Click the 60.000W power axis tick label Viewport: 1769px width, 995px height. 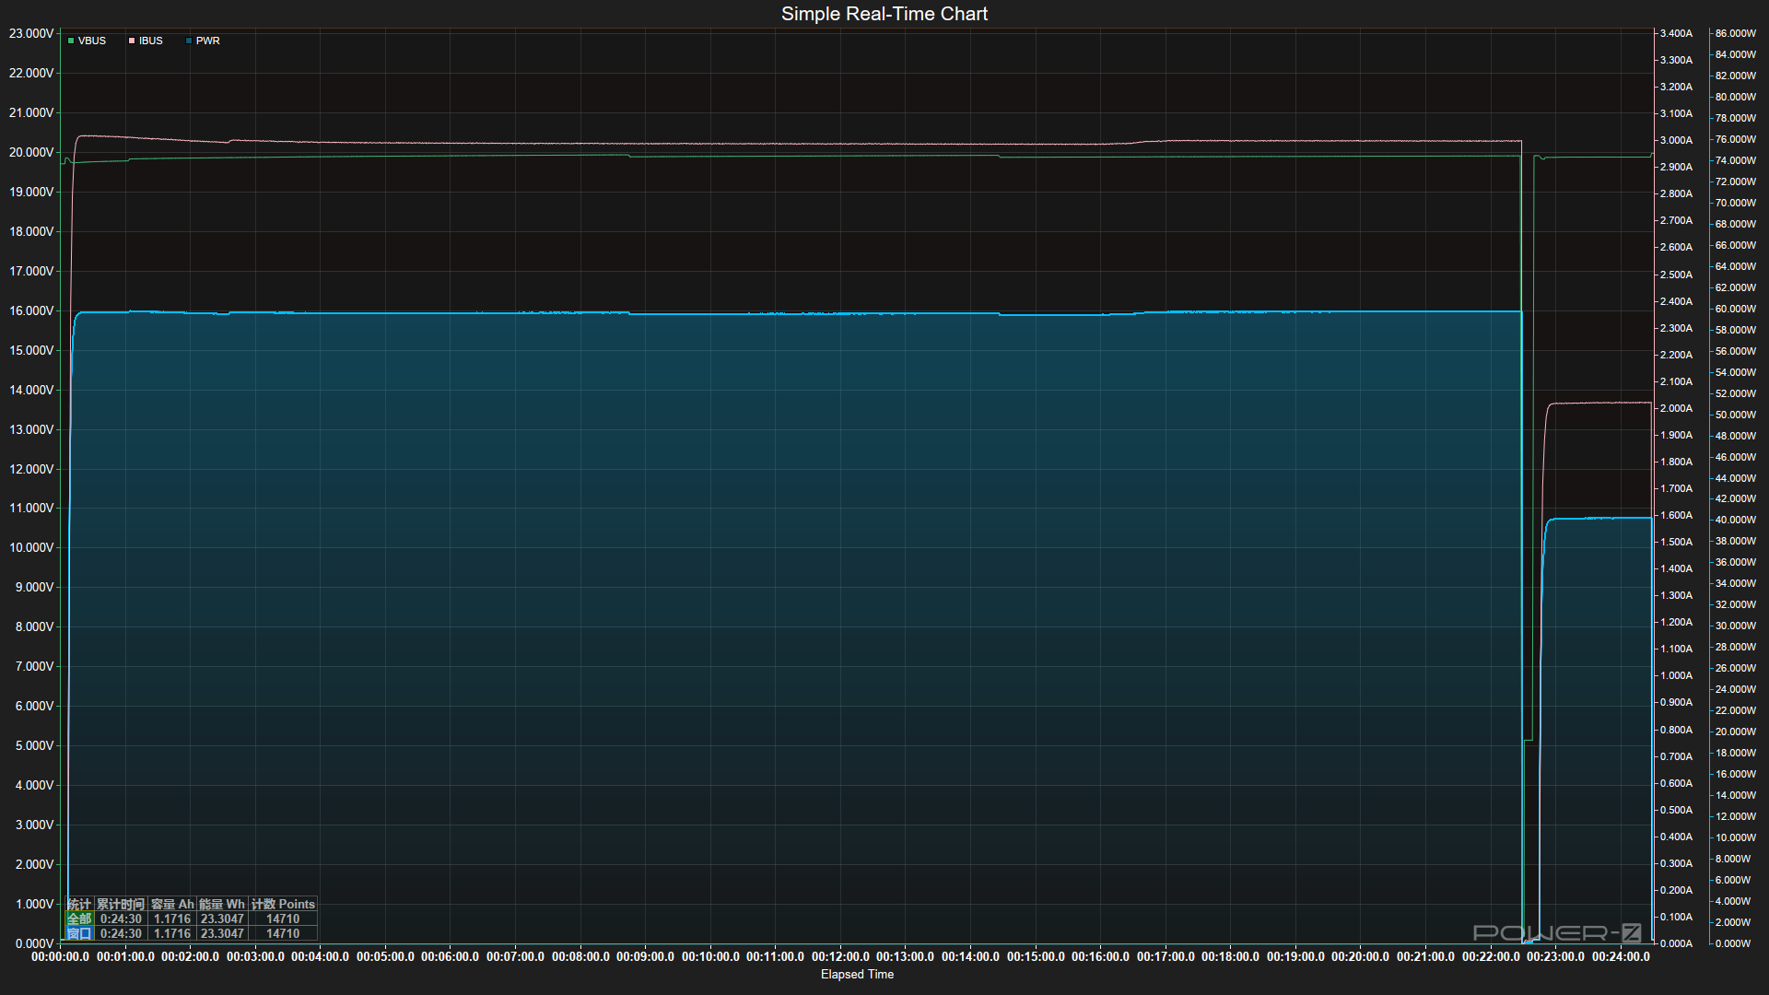[1735, 309]
